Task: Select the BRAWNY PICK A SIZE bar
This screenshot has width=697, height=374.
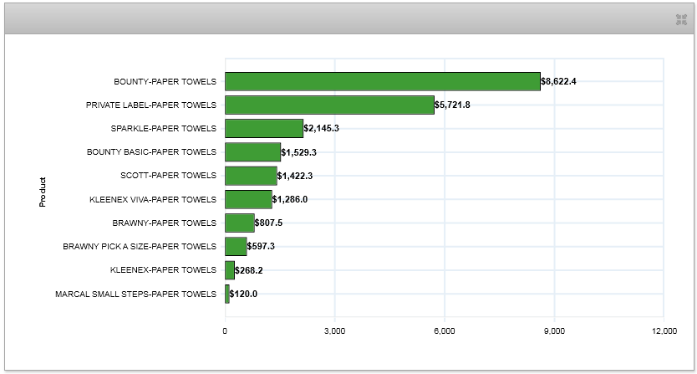Action: pos(236,246)
